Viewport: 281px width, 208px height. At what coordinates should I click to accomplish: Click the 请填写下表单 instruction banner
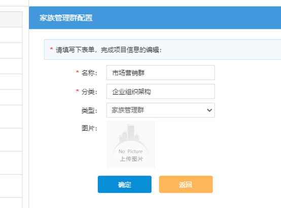point(162,50)
